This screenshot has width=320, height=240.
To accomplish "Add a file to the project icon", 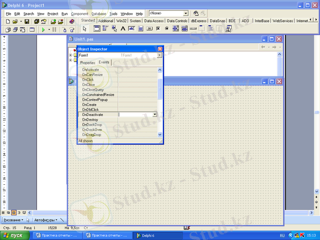I will pos(53,22).
